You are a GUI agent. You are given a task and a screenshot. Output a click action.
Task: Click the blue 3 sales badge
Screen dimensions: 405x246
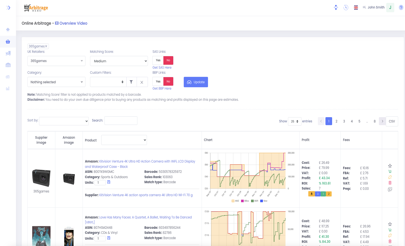coord(318,194)
